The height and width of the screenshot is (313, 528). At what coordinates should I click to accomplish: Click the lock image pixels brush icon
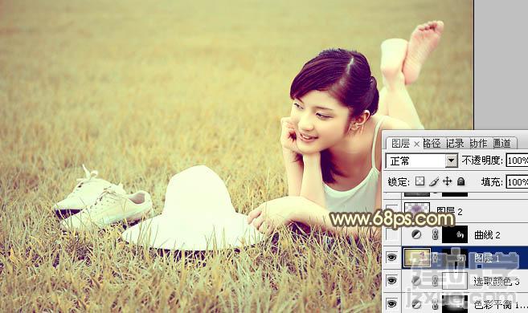tap(435, 182)
